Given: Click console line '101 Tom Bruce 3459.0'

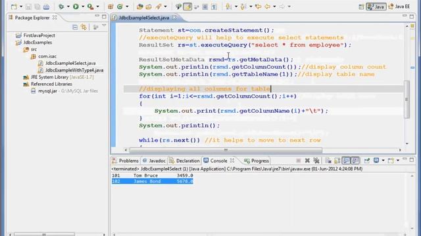Looking at the screenshot, I should tap(152, 176).
